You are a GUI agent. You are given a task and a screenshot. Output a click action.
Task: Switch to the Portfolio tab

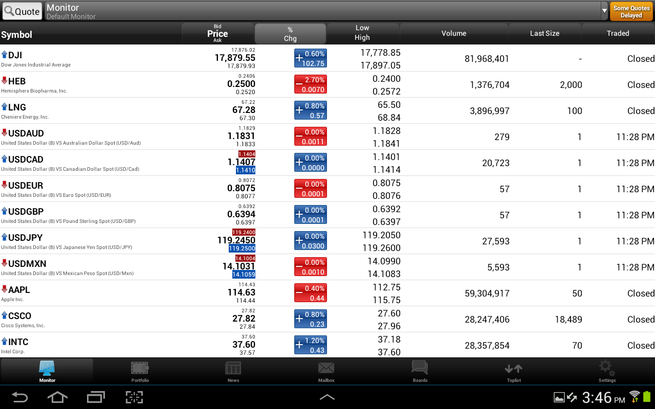click(x=140, y=372)
